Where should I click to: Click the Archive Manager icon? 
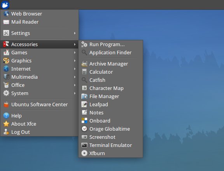(x=84, y=64)
